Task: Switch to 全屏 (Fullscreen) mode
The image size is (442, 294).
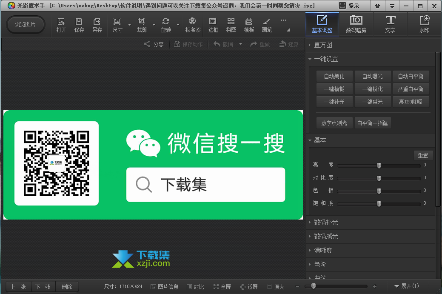Action: pos(222,287)
